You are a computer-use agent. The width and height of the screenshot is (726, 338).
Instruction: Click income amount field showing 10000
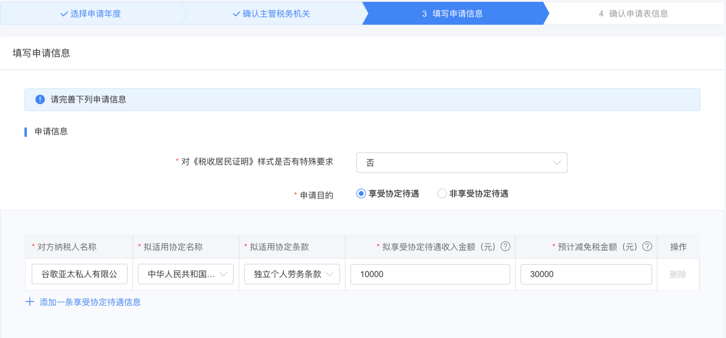pos(430,274)
